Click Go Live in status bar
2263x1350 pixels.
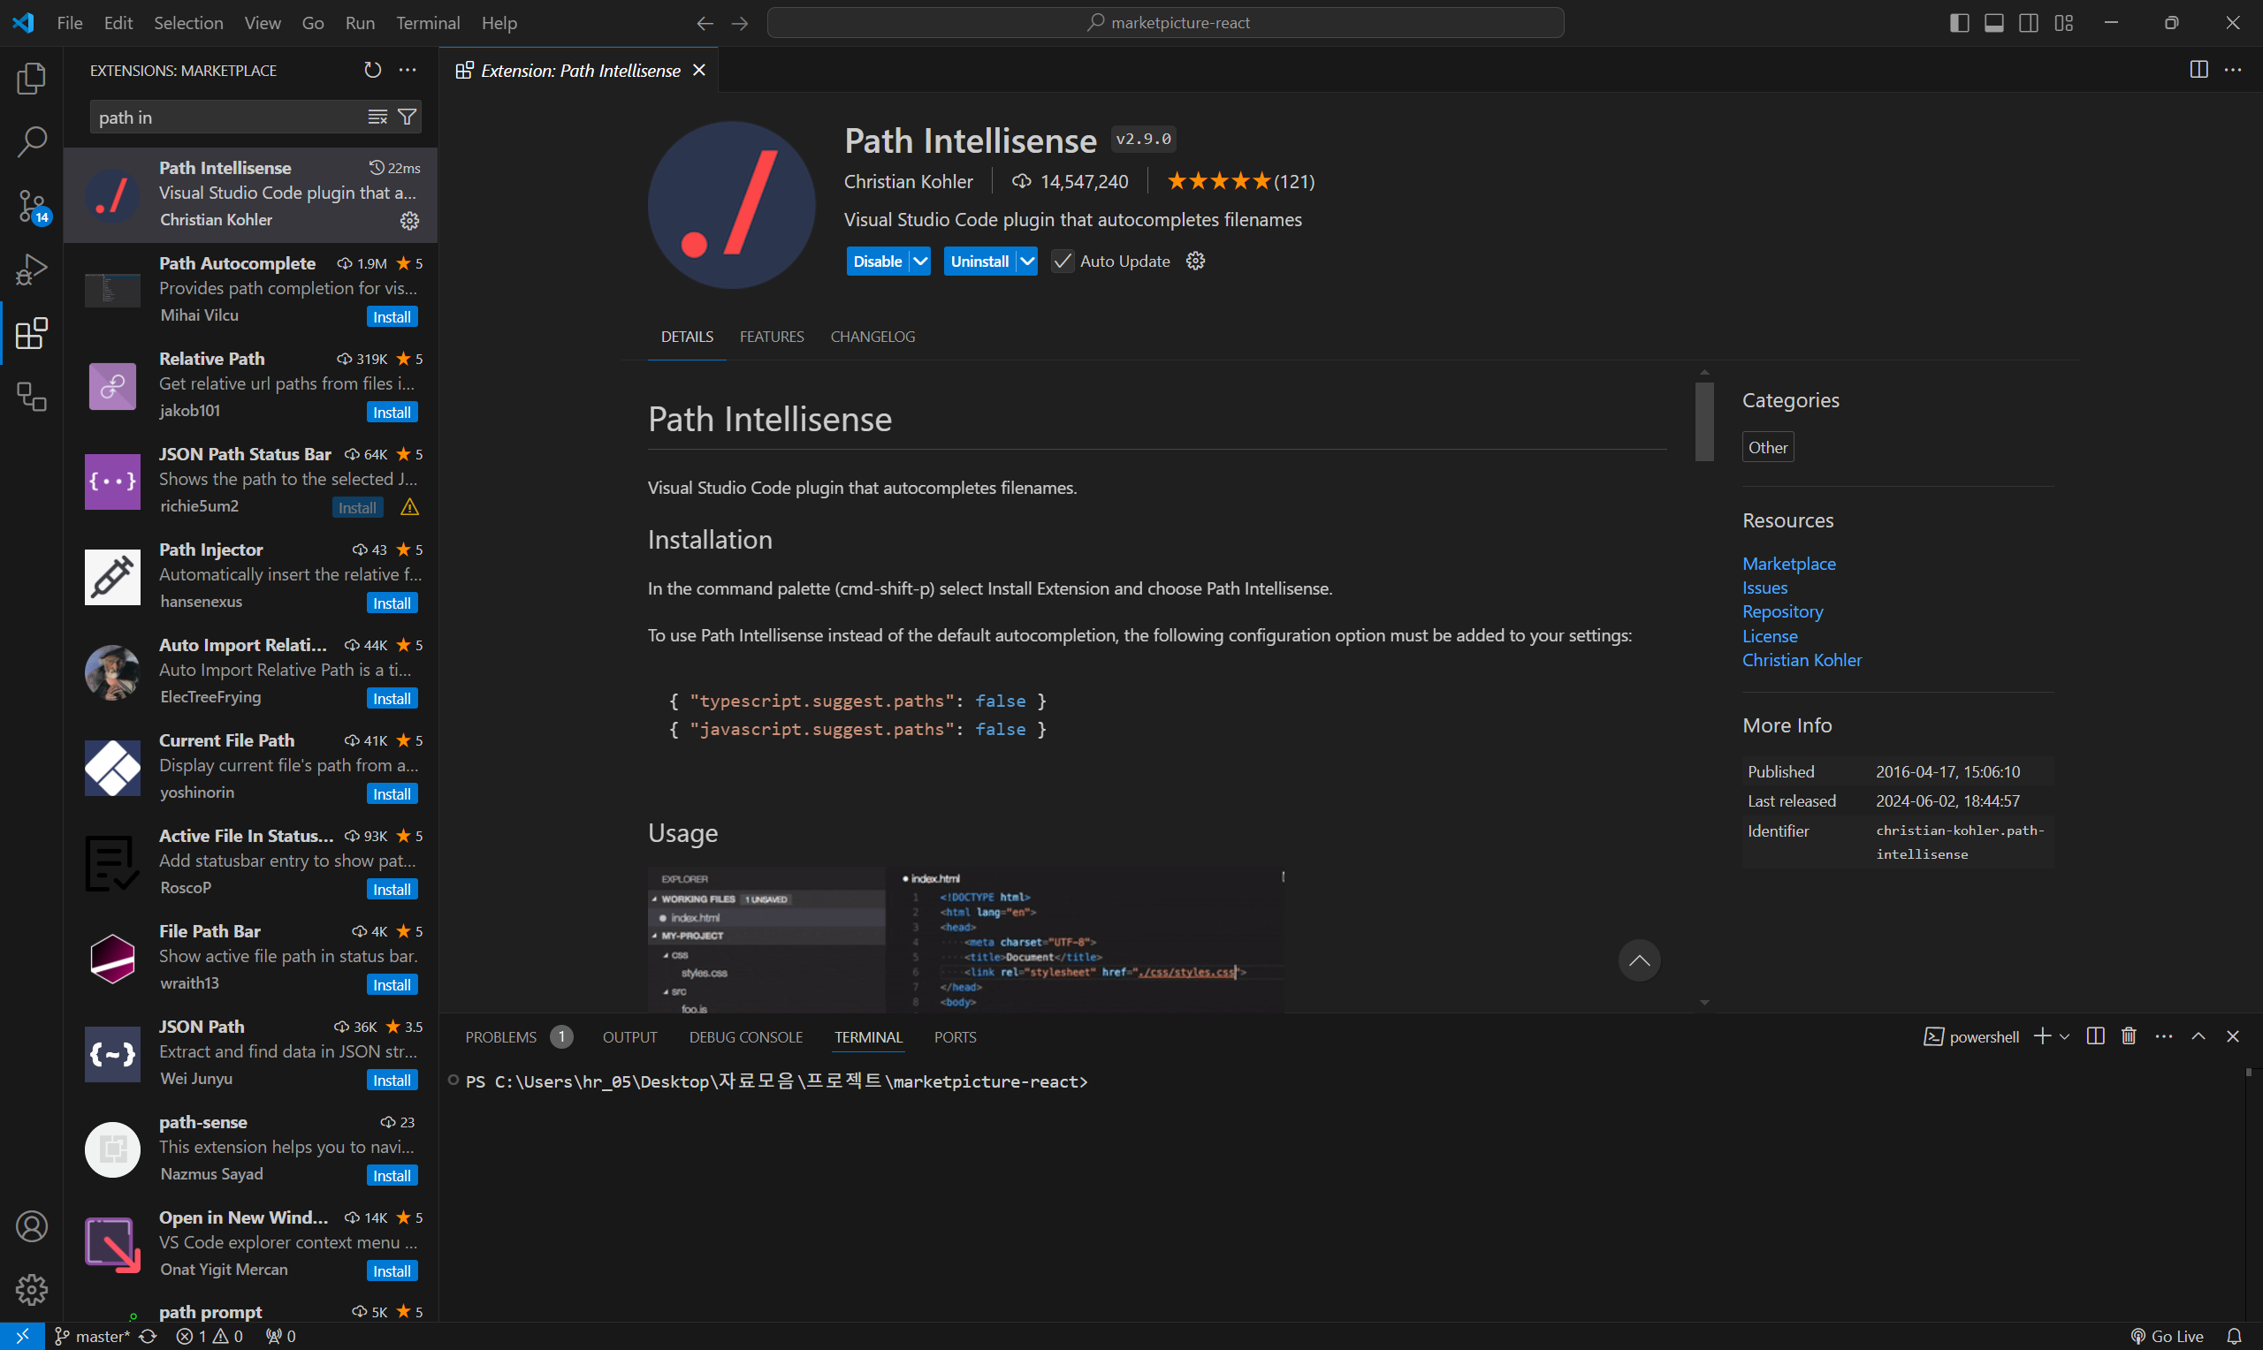pyautogui.click(x=2167, y=1337)
